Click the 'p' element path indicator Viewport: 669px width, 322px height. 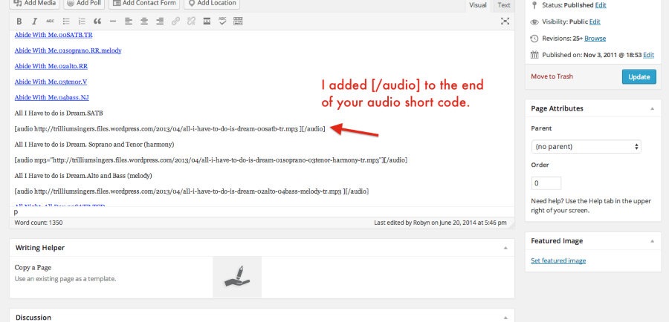point(16,211)
